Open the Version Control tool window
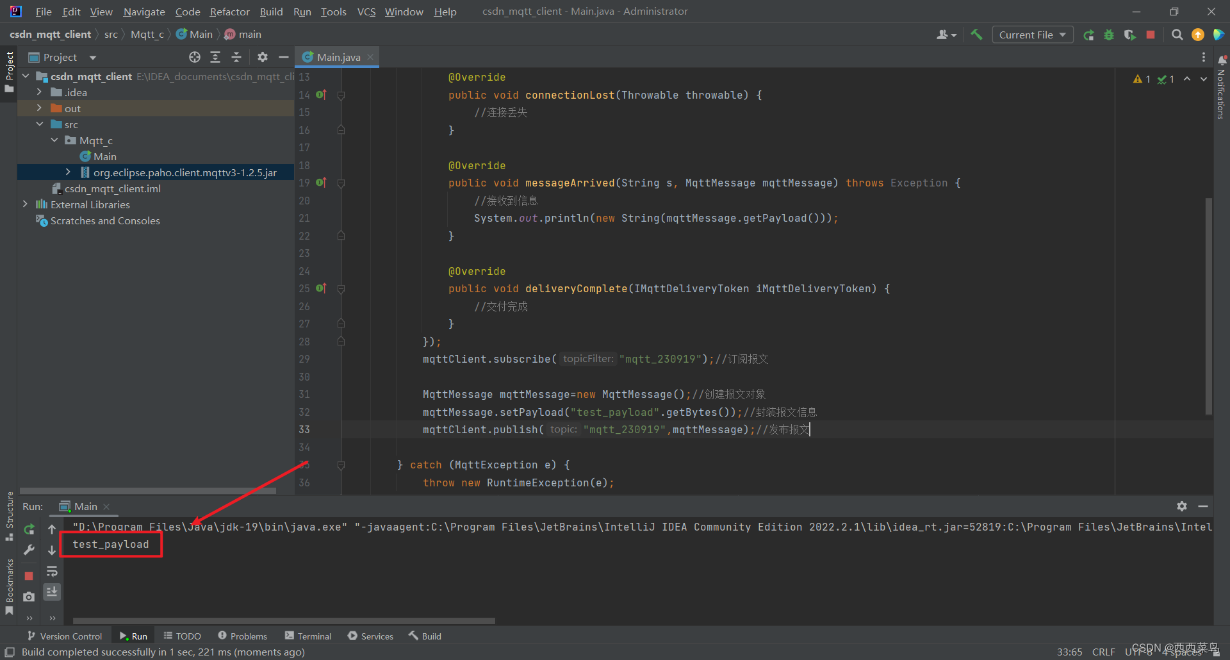The image size is (1230, 660). [x=65, y=636]
